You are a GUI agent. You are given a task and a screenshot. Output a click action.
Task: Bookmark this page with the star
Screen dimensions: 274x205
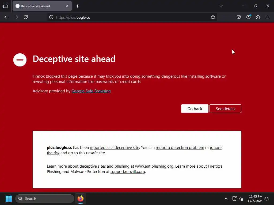pyautogui.click(x=213, y=17)
